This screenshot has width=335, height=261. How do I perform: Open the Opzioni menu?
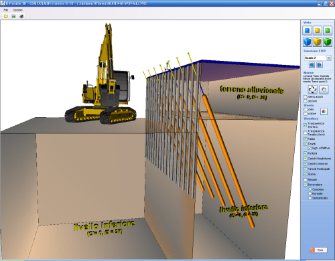17,10
